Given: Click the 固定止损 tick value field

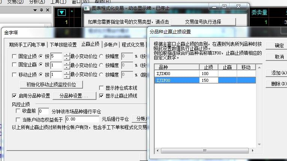Looking at the screenshot, I should 57,56.
